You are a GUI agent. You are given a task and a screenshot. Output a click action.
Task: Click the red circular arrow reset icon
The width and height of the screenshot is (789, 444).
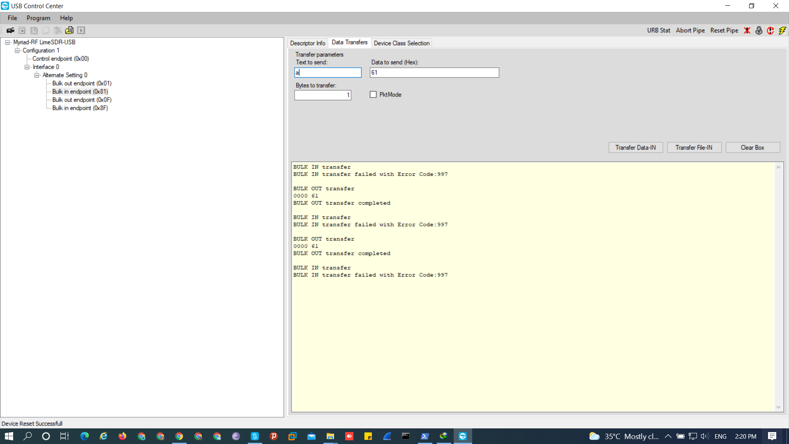click(770, 30)
